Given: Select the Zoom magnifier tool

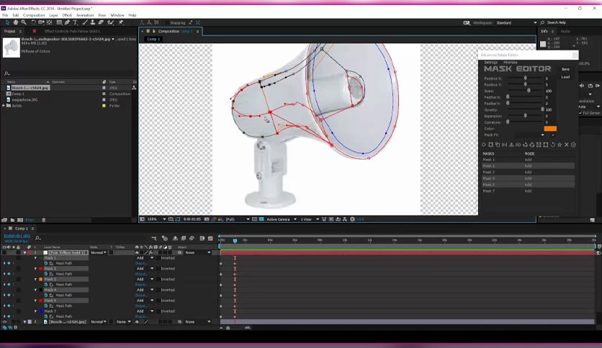Looking at the screenshot, I should (24, 22).
